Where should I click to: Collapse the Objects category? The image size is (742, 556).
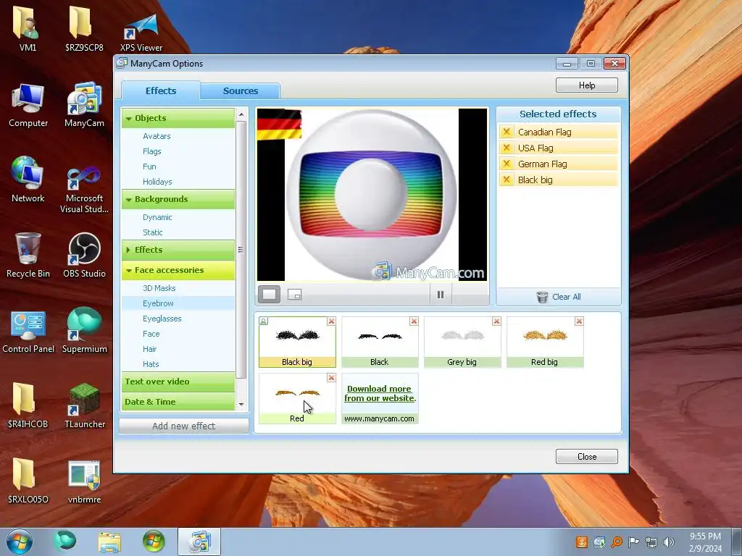pos(178,118)
